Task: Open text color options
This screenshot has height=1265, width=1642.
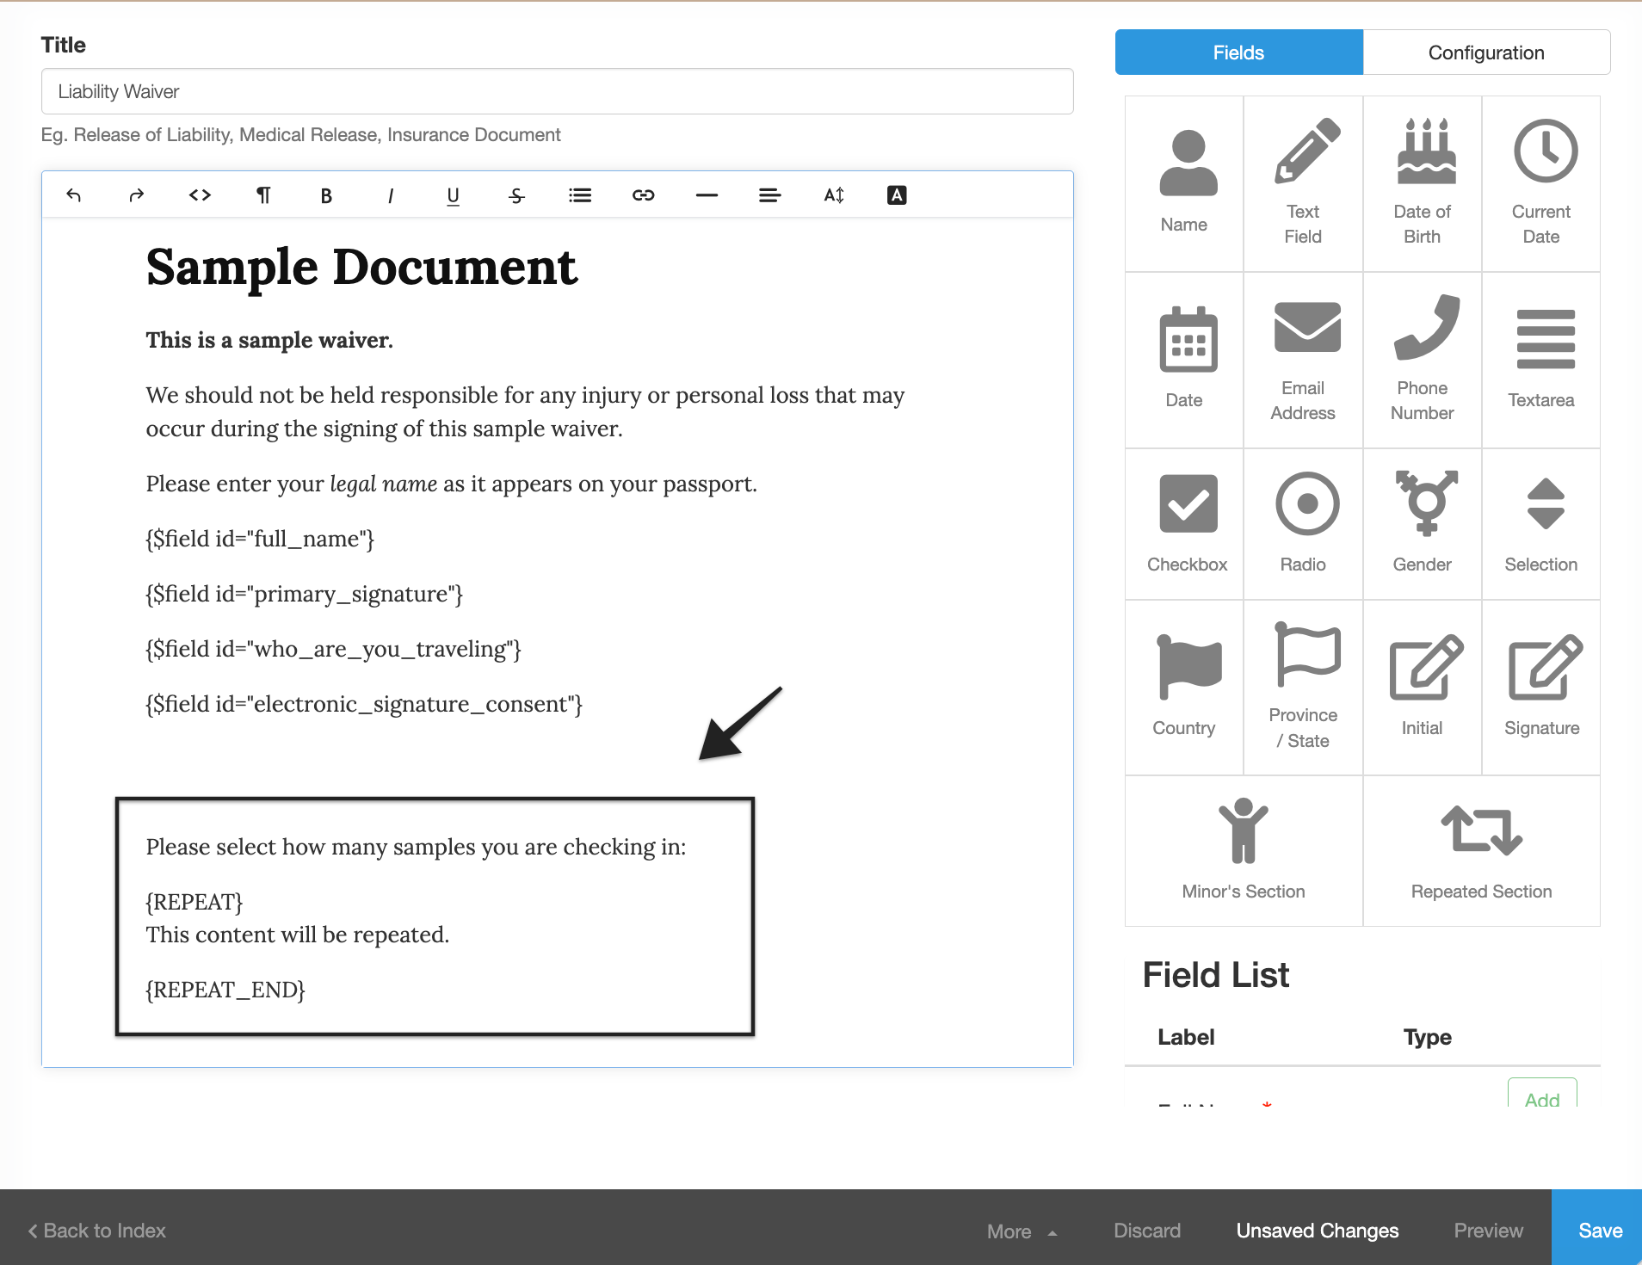Action: (x=897, y=195)
